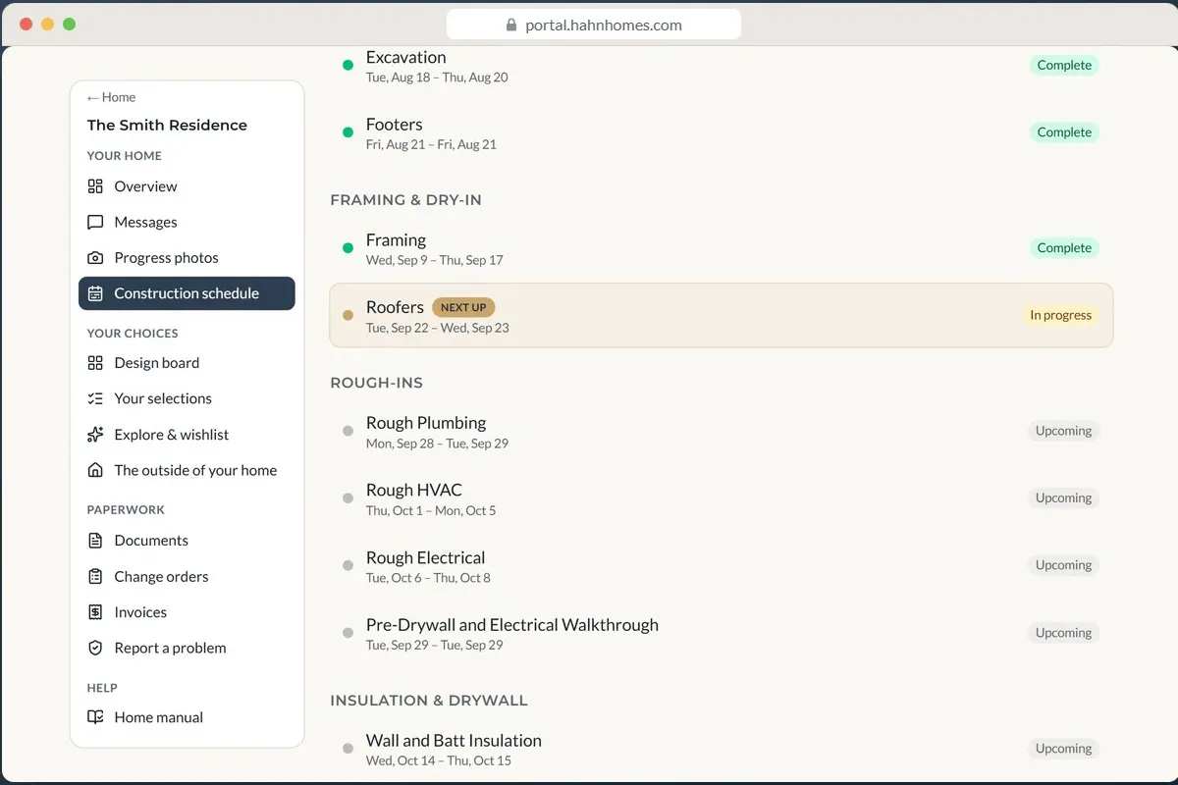Image resolution: width=1178 pixels, height=785 pixels.
Task: Click the NEXT UP badge on Roofers
Action: (463, 307)
